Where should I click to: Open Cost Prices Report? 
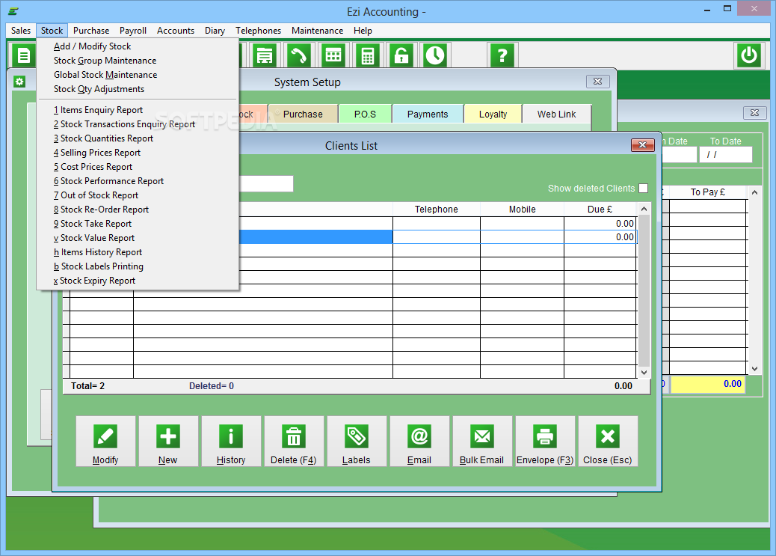click(x=138, y=167)
